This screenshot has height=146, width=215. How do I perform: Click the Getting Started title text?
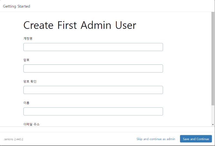click(x=16, y=6)
